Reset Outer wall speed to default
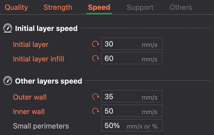214x135 pixels. (95, 97)
